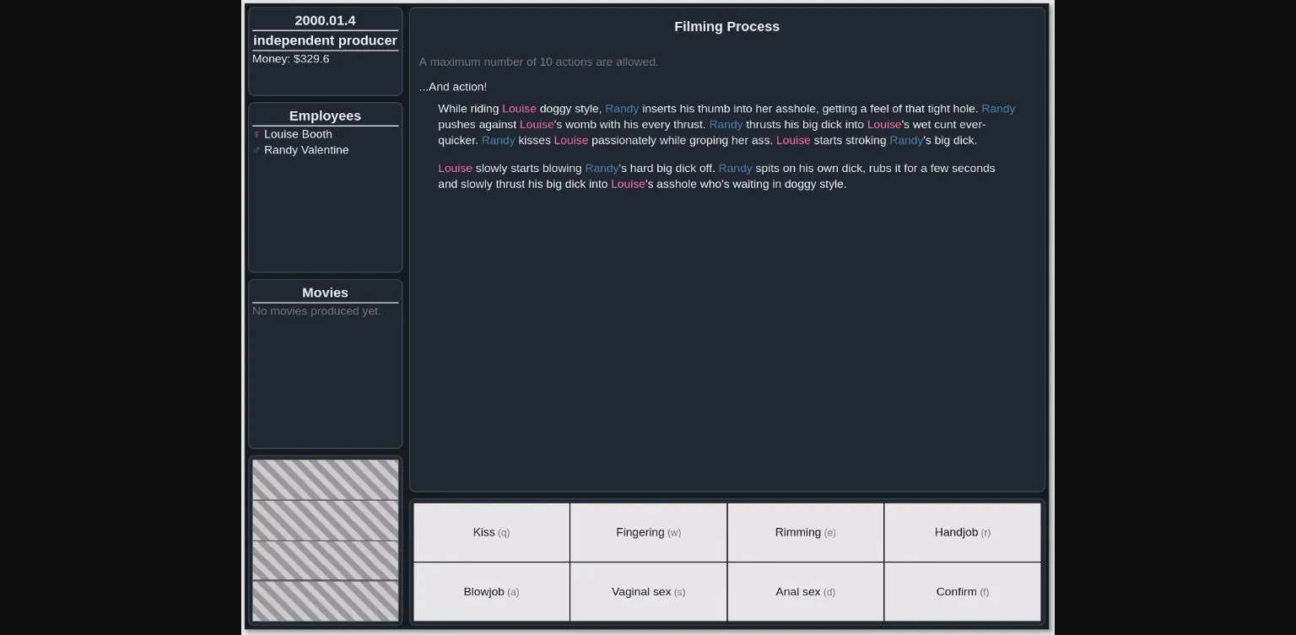Click the Louise name link in the scene text
This screenshot has height=635, width=1296.
click(519, 108)
